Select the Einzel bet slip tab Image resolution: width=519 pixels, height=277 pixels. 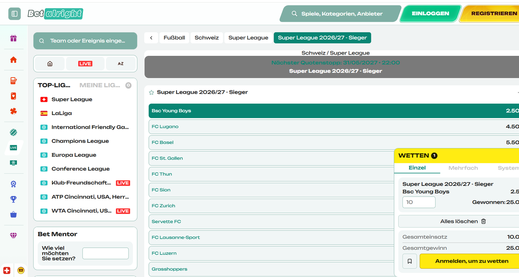(417, 168)
